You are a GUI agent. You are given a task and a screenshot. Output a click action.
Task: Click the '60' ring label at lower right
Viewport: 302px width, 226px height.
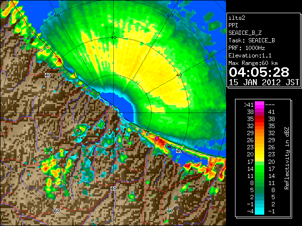click(x=170, y=211)
